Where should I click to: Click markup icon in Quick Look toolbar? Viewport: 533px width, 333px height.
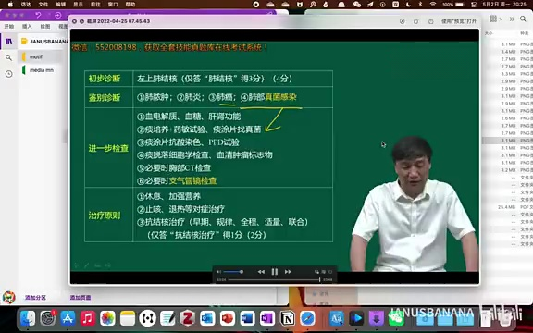click(403, 21)
